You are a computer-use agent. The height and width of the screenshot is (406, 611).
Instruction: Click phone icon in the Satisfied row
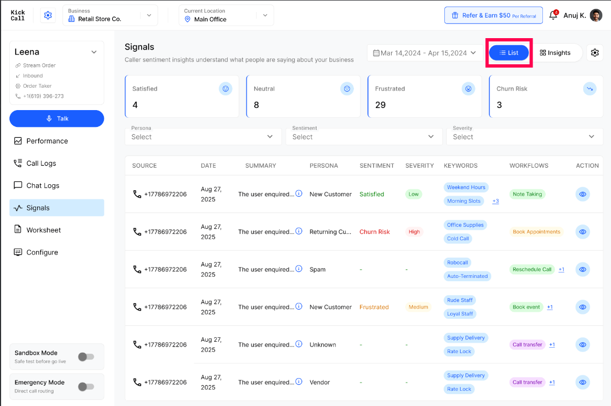coord(137,194)
